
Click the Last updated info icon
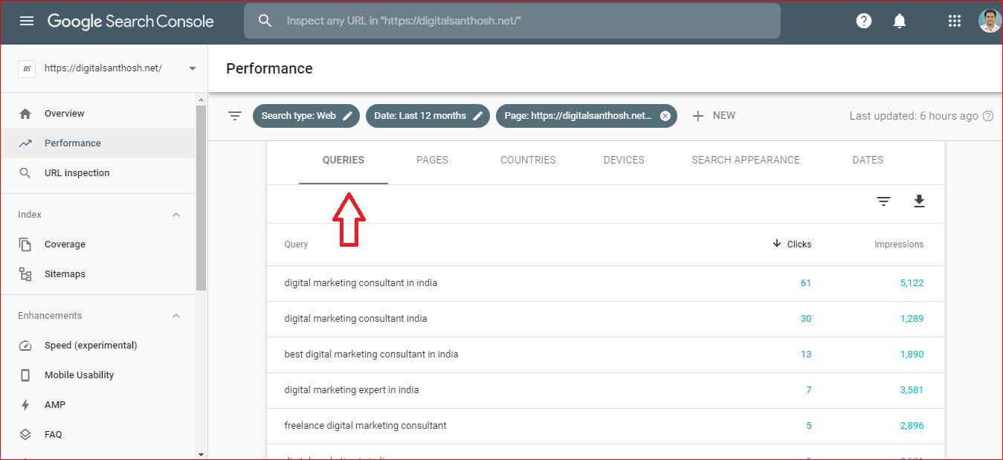988,116
